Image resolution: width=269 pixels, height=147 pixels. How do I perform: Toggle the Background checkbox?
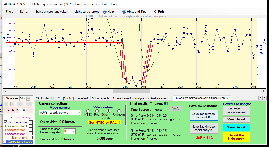(x=31, y=138)
